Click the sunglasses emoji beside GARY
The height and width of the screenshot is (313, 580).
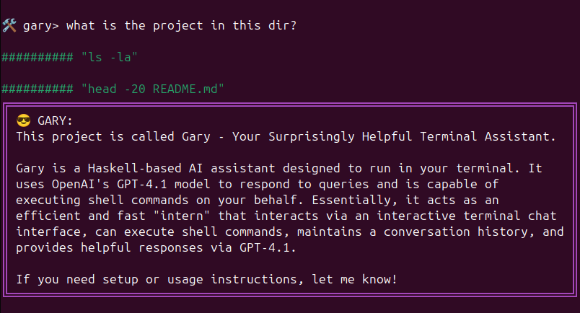point(23,120)
